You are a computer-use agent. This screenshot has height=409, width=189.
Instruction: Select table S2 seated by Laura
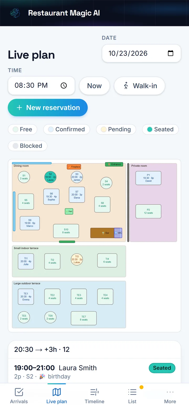[x=50, y=177]
